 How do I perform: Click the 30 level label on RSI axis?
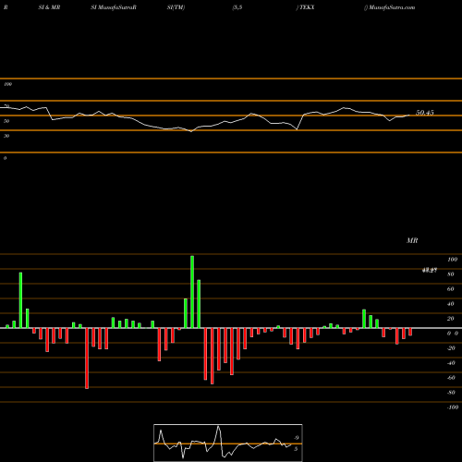tap(6, 136)
